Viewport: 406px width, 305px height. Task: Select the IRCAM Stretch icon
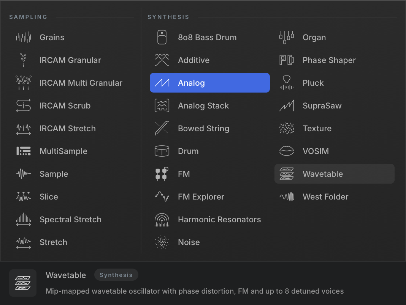tap(24, 129)
